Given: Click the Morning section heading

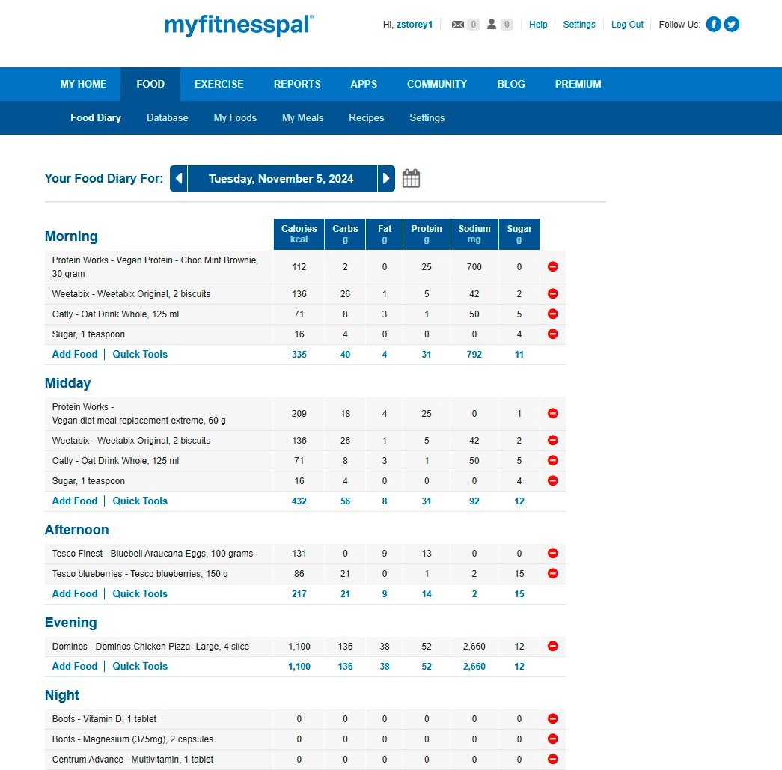Looking at the screenshot, I should point(71,236).
